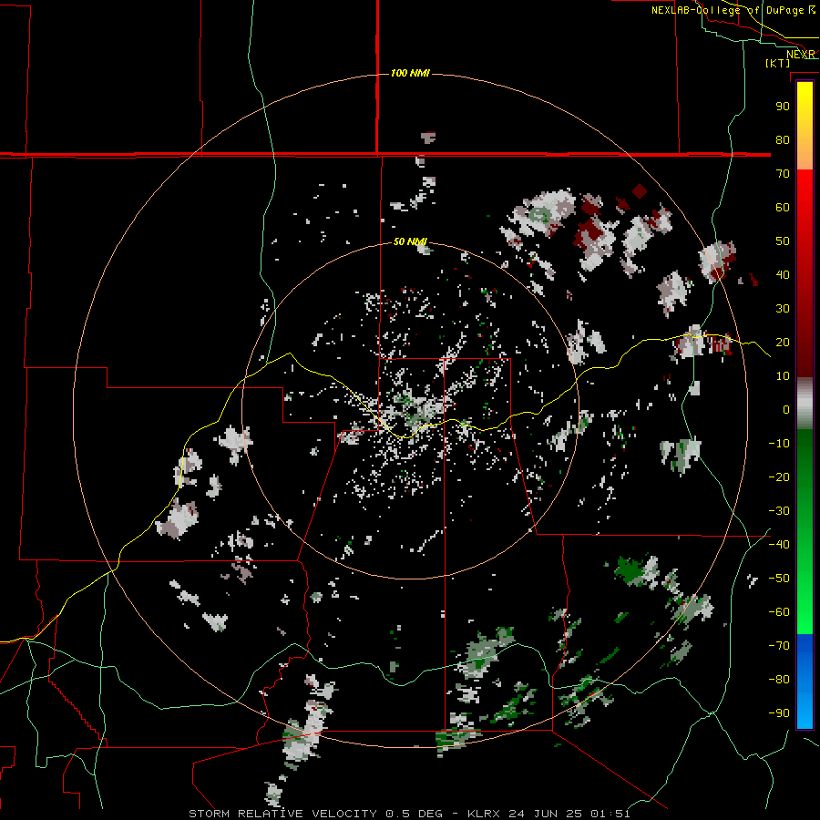Click the 60 value on the velocity legend

click(783, 208)
